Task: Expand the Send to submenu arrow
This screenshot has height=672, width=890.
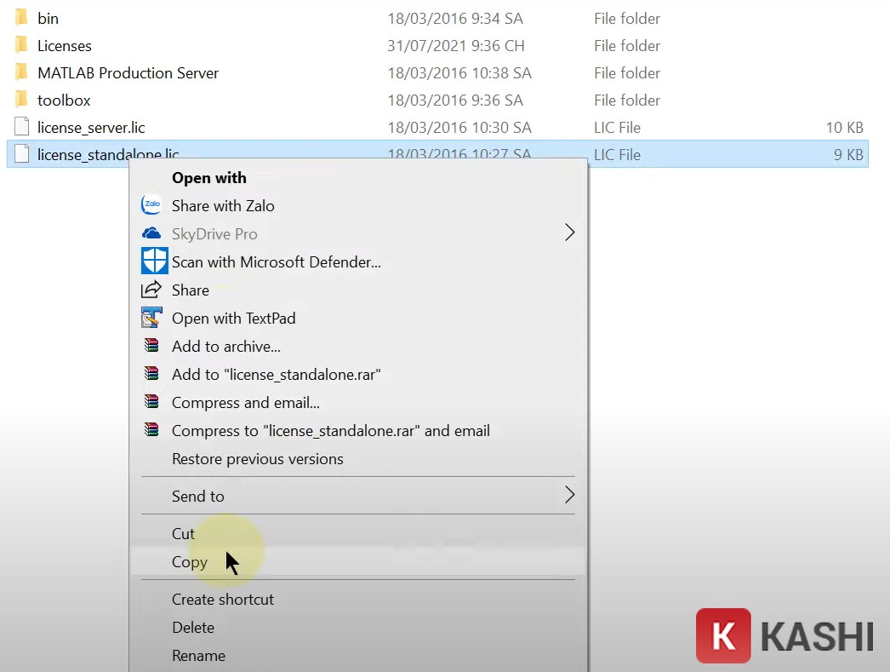Action: (x=569, y=496)
